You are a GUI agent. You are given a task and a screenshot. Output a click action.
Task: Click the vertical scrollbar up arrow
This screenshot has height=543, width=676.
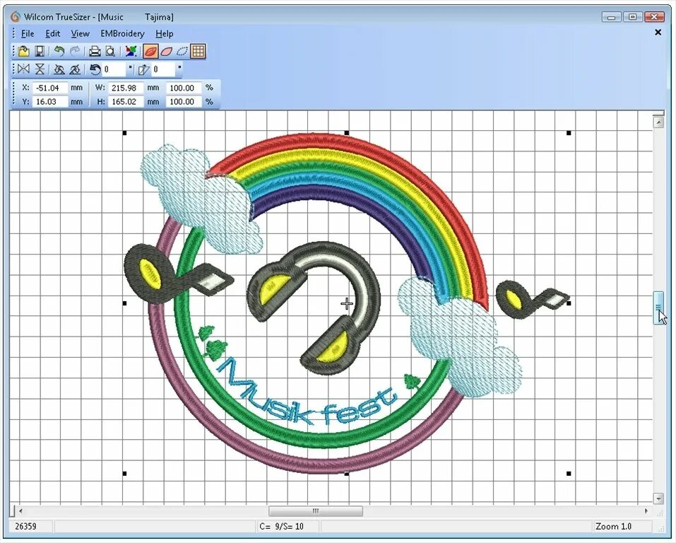point(658,122)
